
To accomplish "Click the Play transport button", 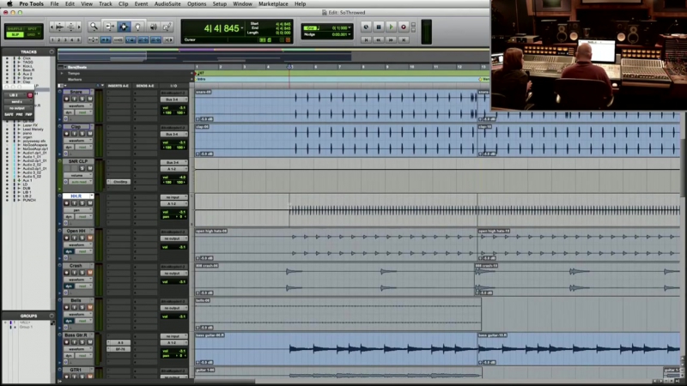I will click(392, 27).
